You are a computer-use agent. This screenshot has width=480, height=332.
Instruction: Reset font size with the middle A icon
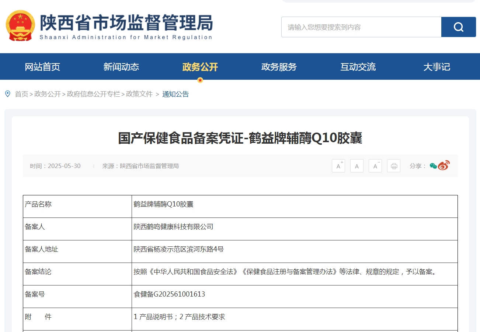pyautogui.click(x=356, y=166)
